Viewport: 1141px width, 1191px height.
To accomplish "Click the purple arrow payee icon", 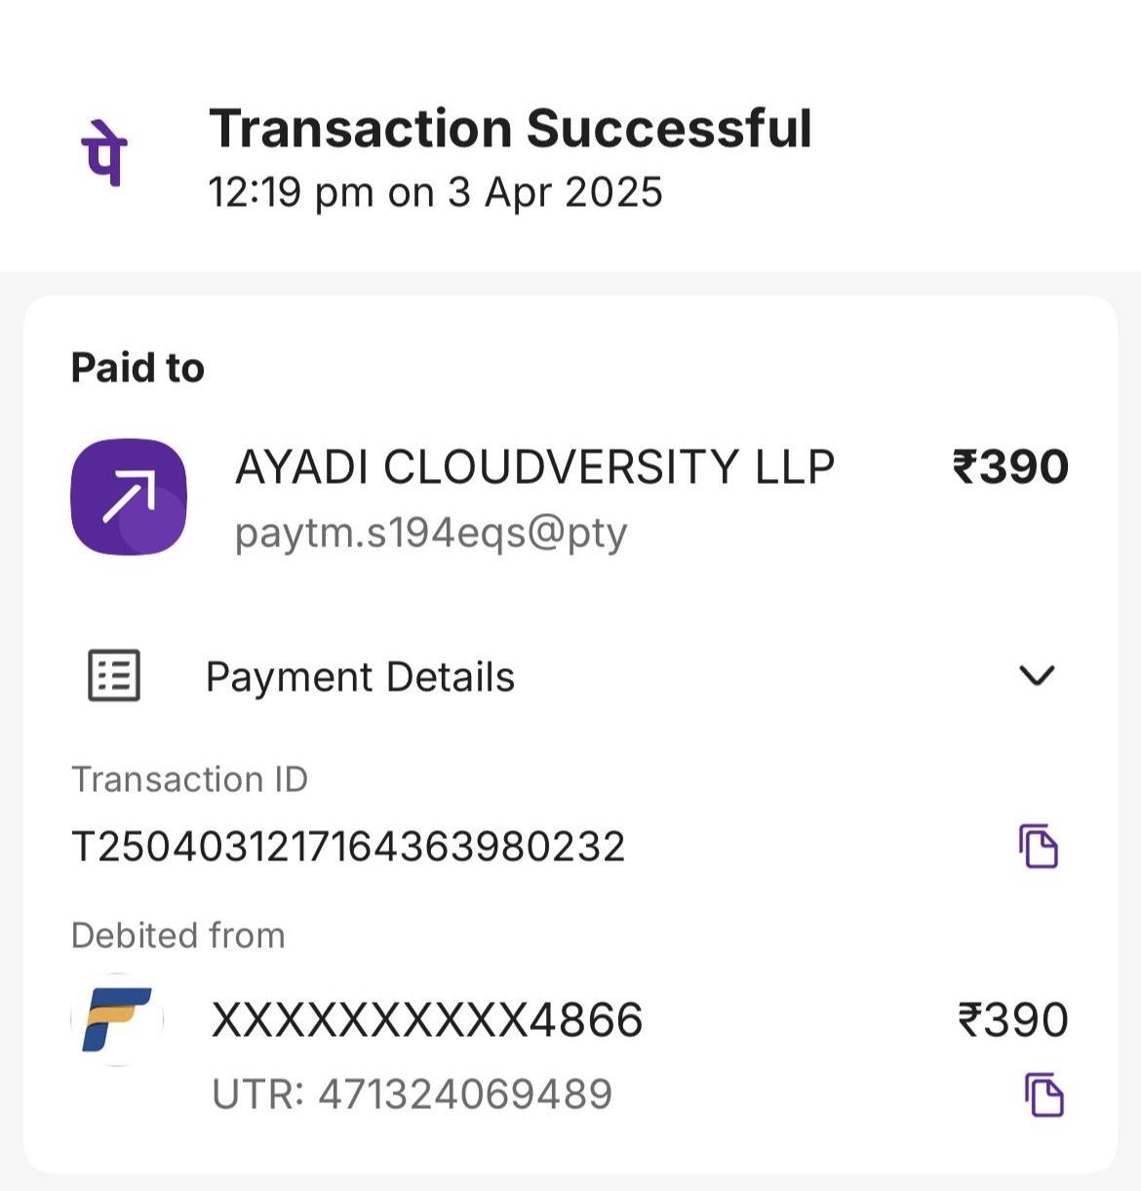I will [129, 496].
